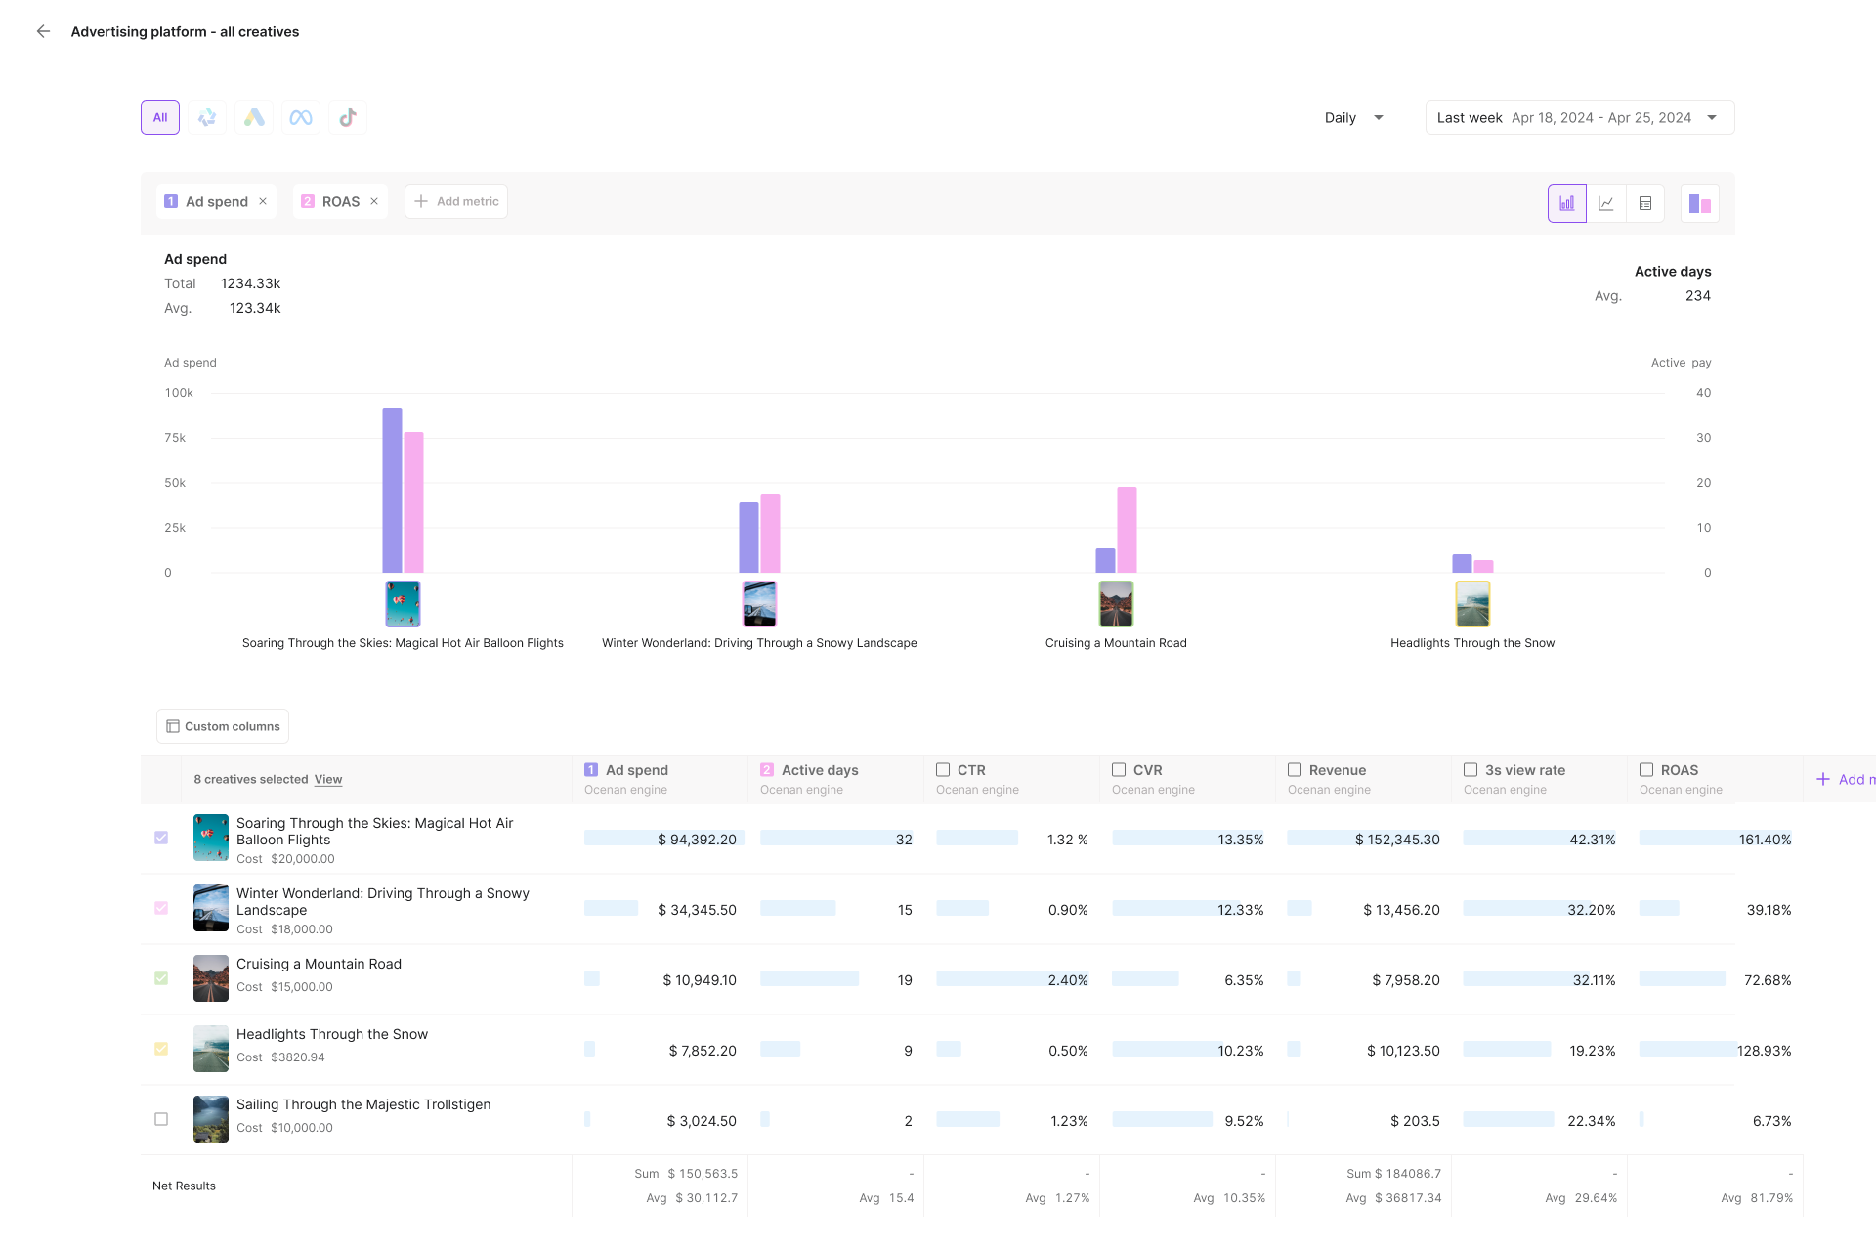Select the TikTok platform icon
Viewport: 1876px width, 1251px height.
348,117
